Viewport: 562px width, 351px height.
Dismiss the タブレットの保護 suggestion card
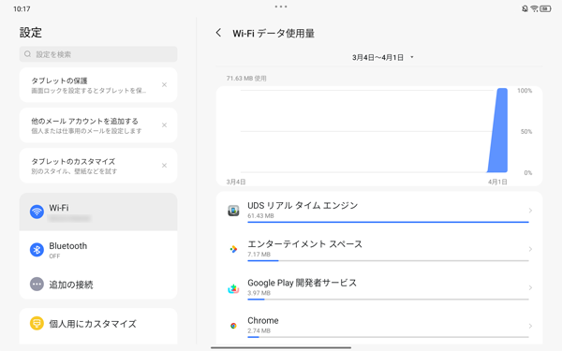pyautogui.click(x=164, y=85)
